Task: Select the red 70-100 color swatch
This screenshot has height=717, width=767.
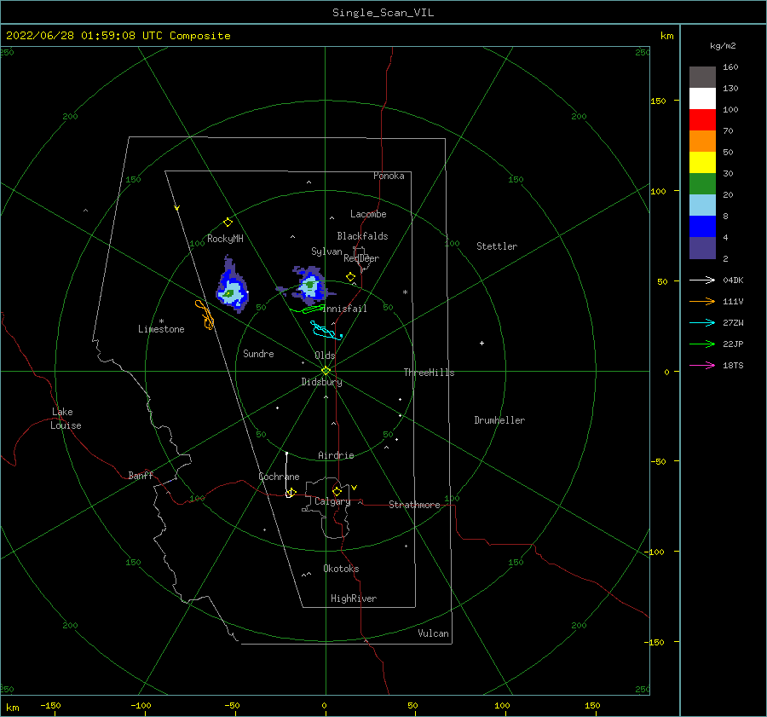Action: tap(702, 120)
